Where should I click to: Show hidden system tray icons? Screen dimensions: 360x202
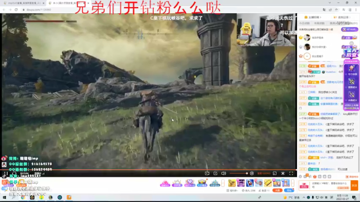tap(304, 197)
